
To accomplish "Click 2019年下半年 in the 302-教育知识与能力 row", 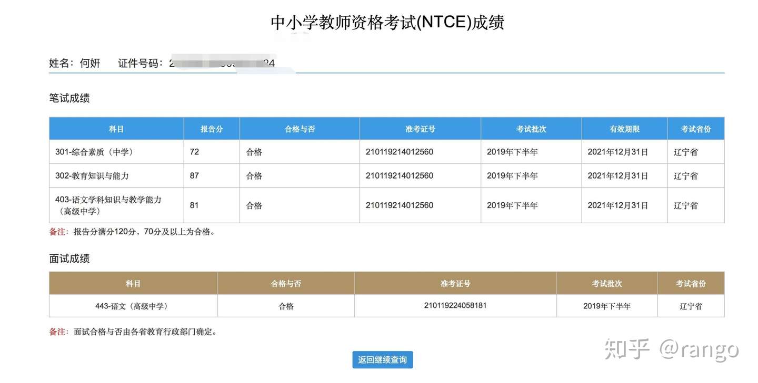I will [512, 176].
